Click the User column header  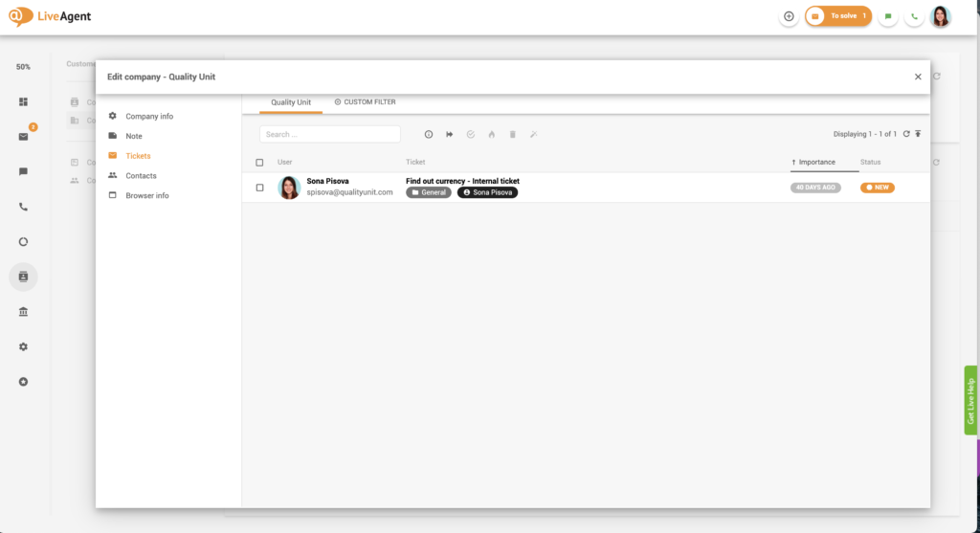tap(284, 163)
